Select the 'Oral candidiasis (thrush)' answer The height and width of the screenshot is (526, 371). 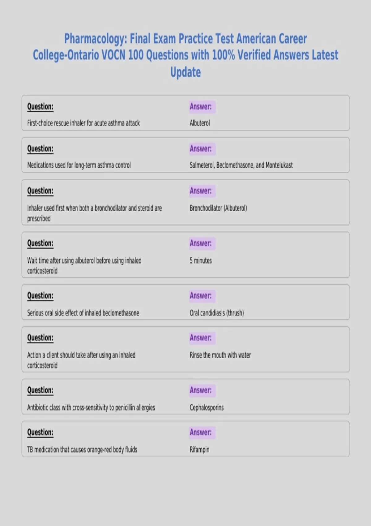217,313
